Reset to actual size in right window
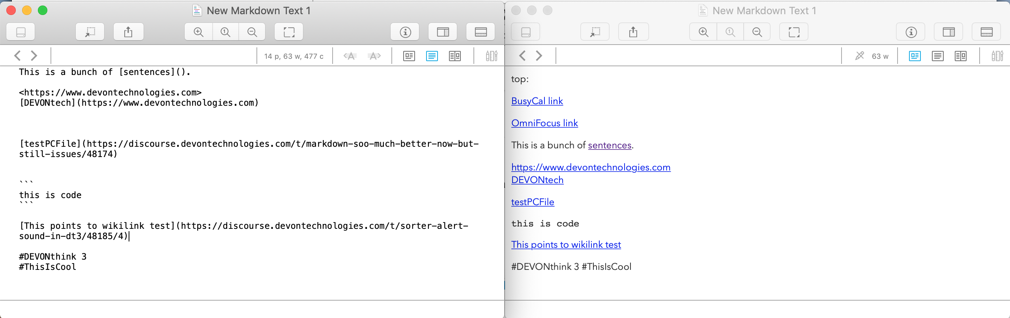 [x=731, y=32]
